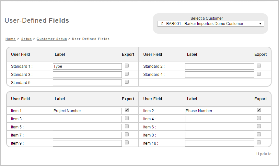Focus the Item 9 label input

point(87,143)
